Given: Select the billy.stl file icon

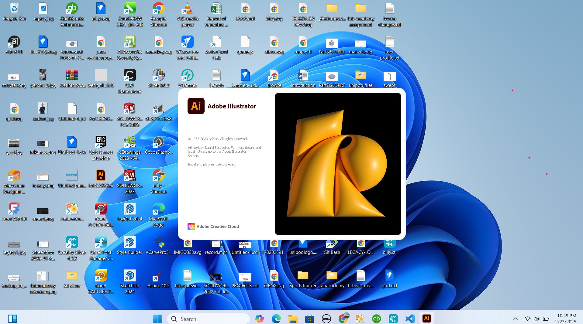Looking at the screenshot, I should tap(389, 247).
